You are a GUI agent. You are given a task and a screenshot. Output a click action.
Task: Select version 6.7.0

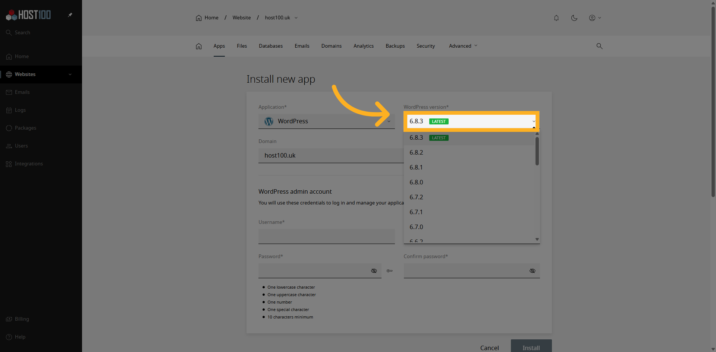(469, 227)
